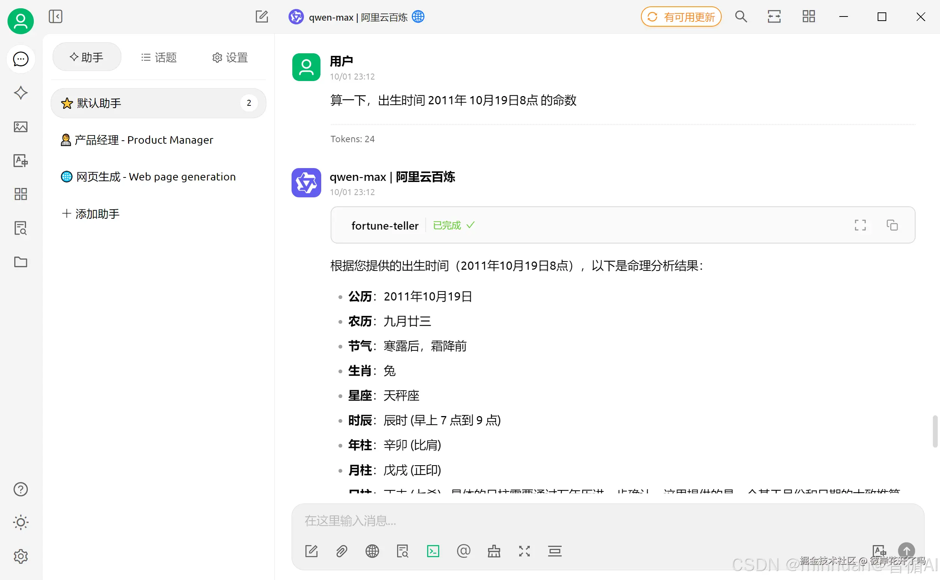Open the qwen-max model selector
Viewport: 940px width, 580px height.
pos(357,17)
